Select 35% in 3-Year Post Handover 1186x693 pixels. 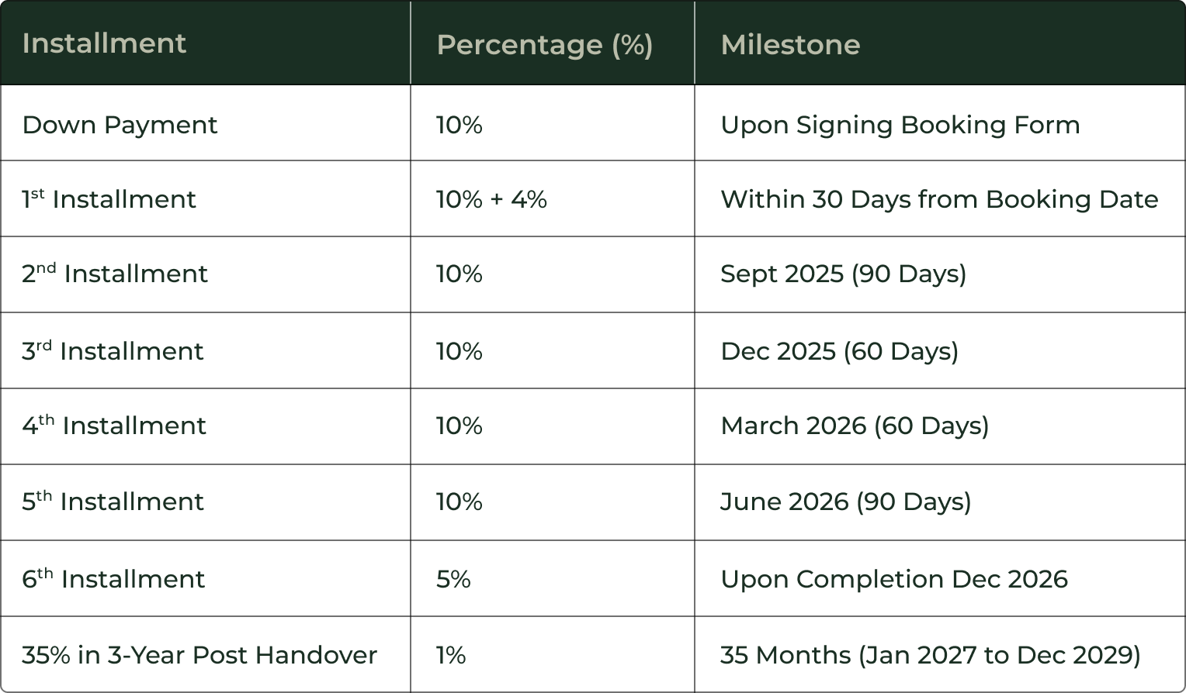pyautogui.click(x=199, y=655)
